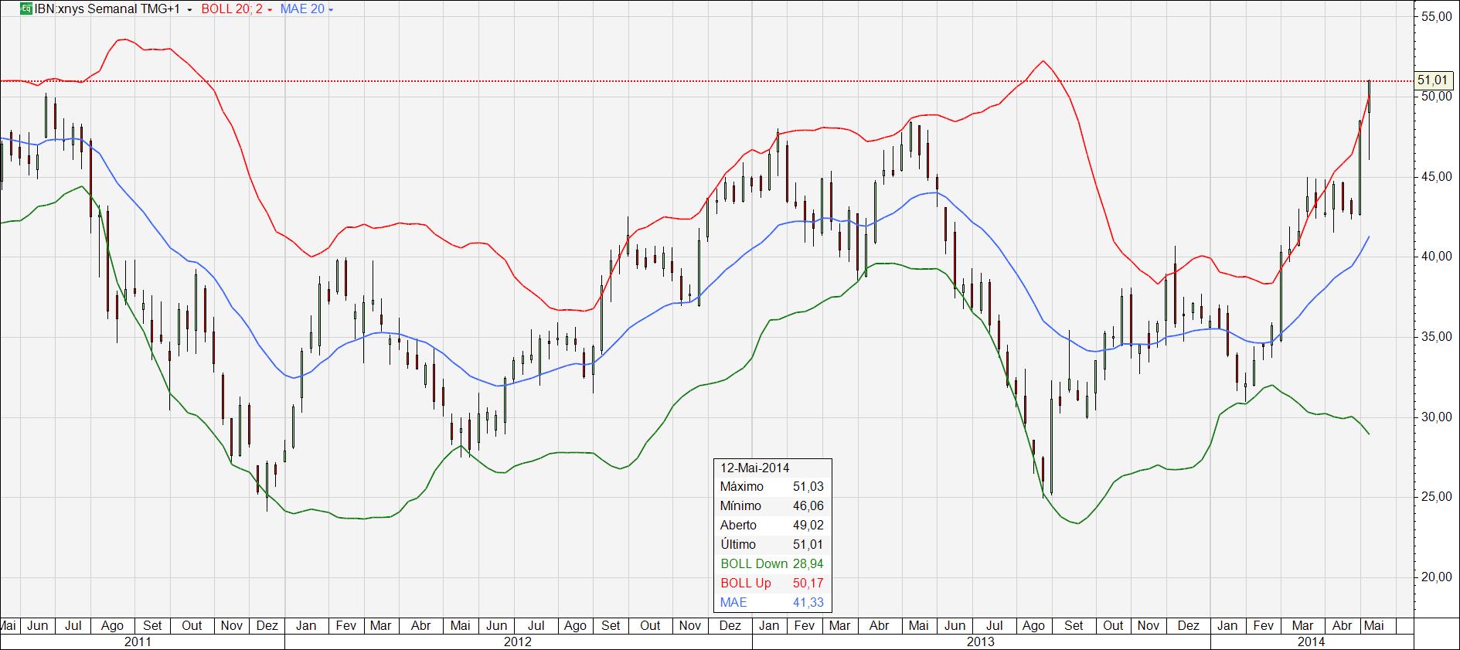Click the BOLL Down value 28,94
This screenshot has height=650, width=1460.
pyautogui.click(x=808, y=564)
